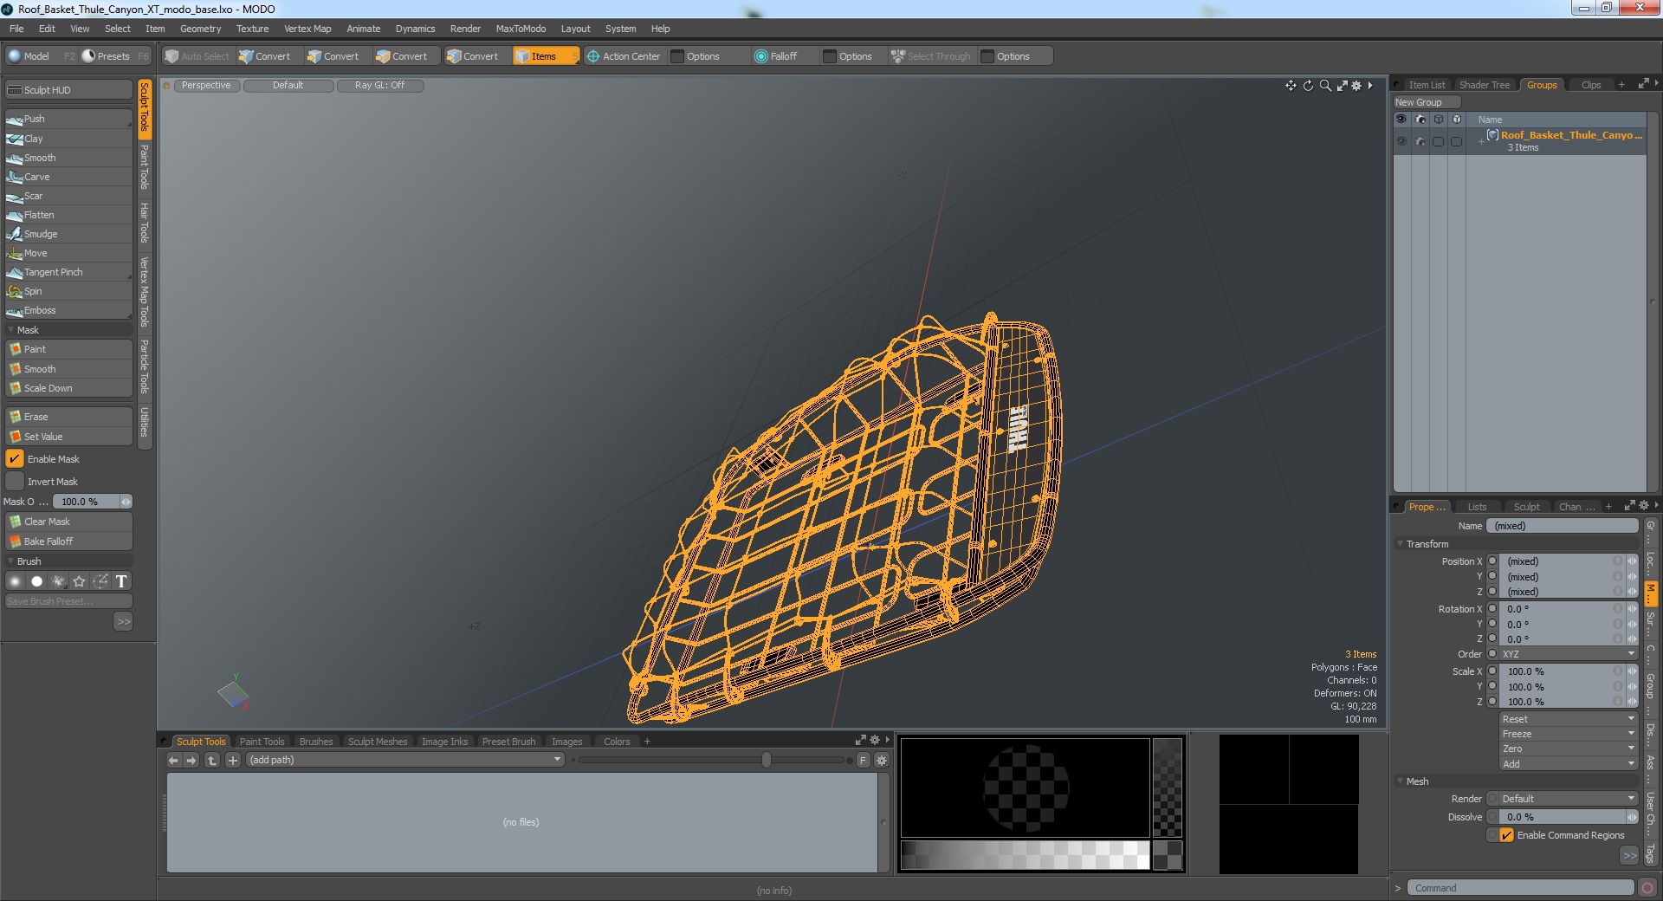Switch to the Item List tab

click(x=1427, y=85)
